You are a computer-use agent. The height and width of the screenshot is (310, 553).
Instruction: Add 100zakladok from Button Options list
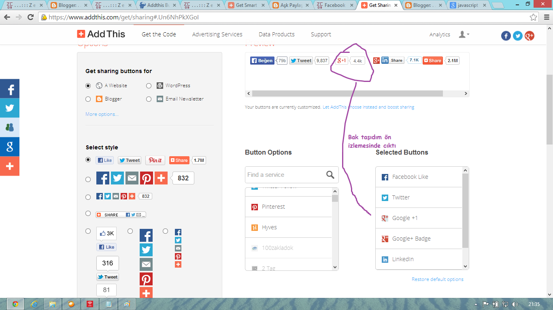point(288,248)
